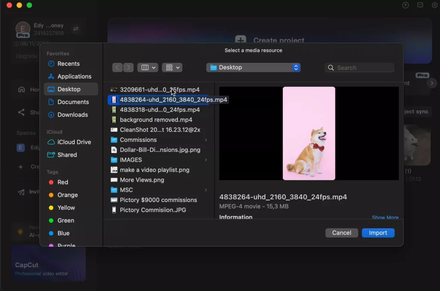Viewport: 440px width, 291px height.
Task: Click the Applications icon in the sidebar
Action: (51, 77)
